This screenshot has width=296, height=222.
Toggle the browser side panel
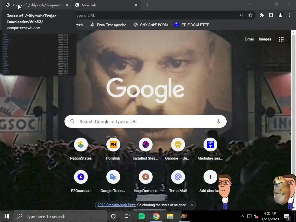pos(271,15)
